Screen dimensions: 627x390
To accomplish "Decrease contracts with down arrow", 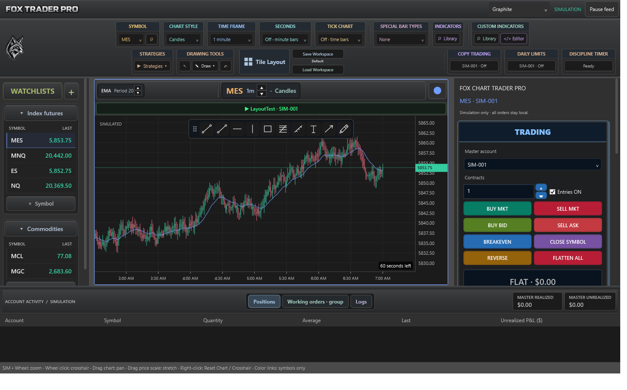I will (541, 196).
